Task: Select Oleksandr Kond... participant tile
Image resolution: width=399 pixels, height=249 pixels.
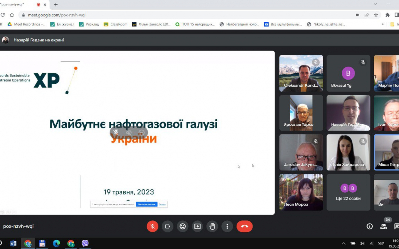Action: (301, 73)
